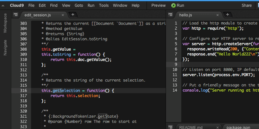Add new tab next to hello.js
Image resolution: width=259 pixels, height=129 pixels.
[228, 15]
